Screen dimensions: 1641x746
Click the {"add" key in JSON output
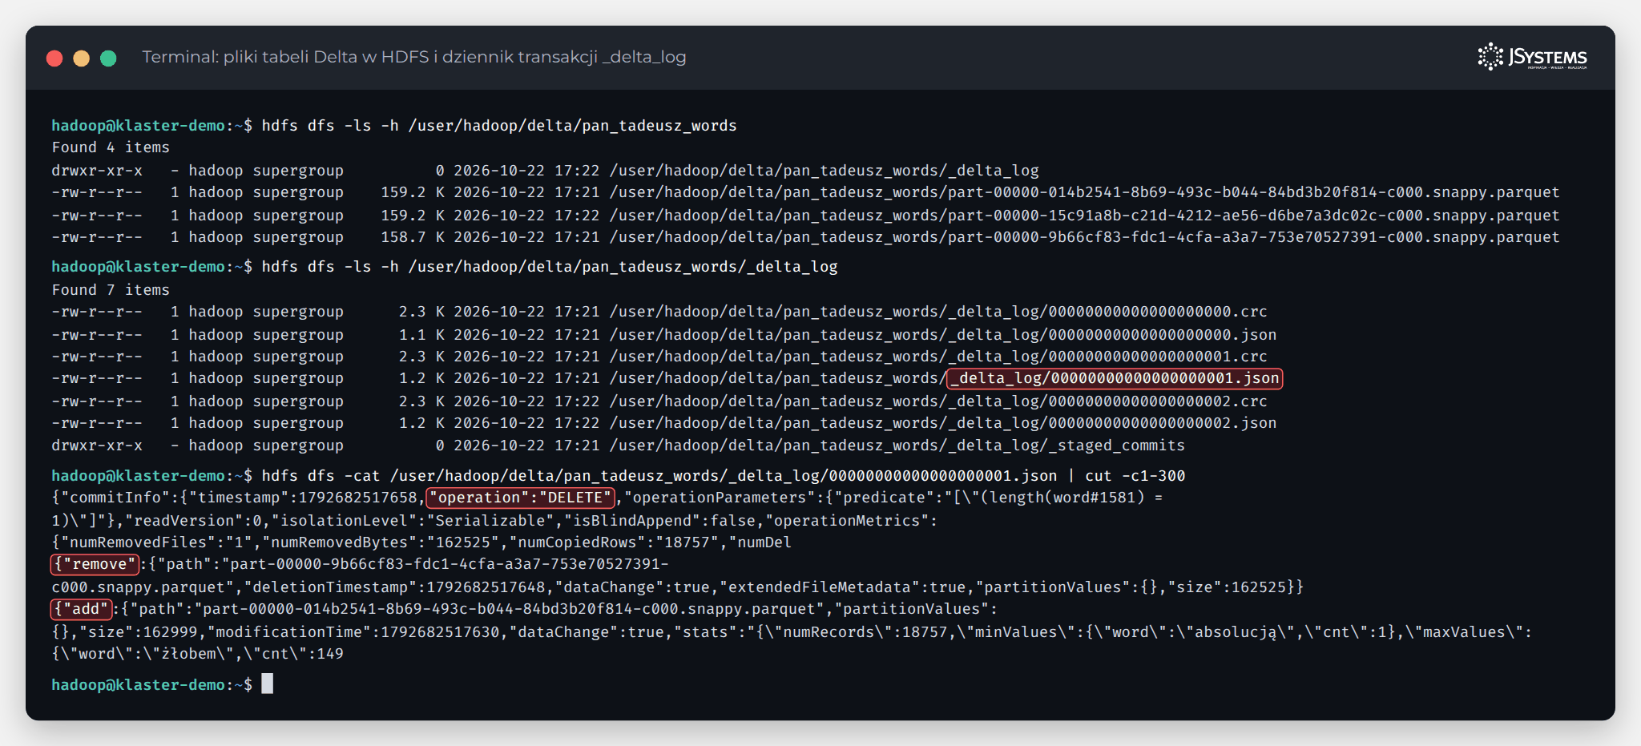click(81, 609)
